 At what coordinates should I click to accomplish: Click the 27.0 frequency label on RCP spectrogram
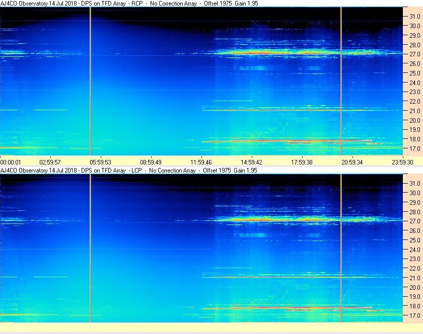[414, 54]
